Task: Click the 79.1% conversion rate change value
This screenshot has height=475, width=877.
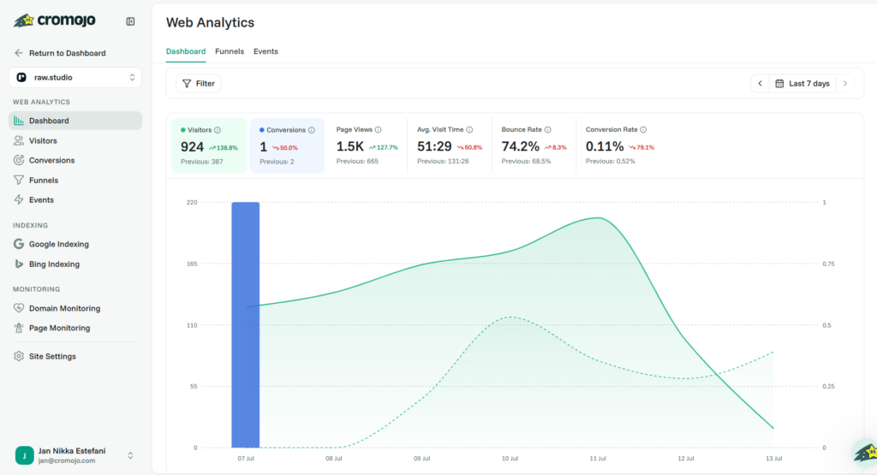Action: 645,147
